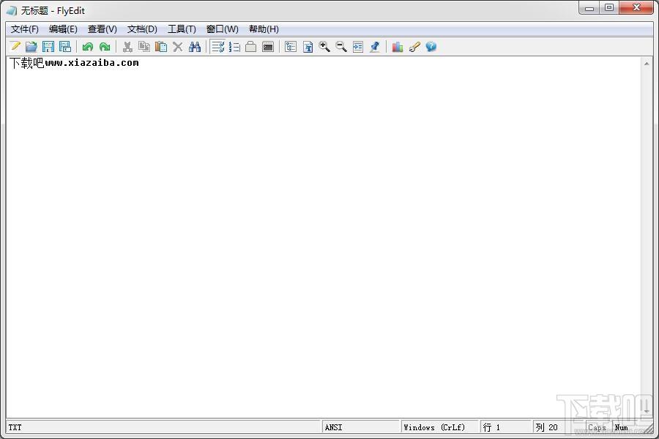Click Windows (CrLf) line ending field
The width and height of the screenshot is (659, 439).
click(x=439, y=427)
